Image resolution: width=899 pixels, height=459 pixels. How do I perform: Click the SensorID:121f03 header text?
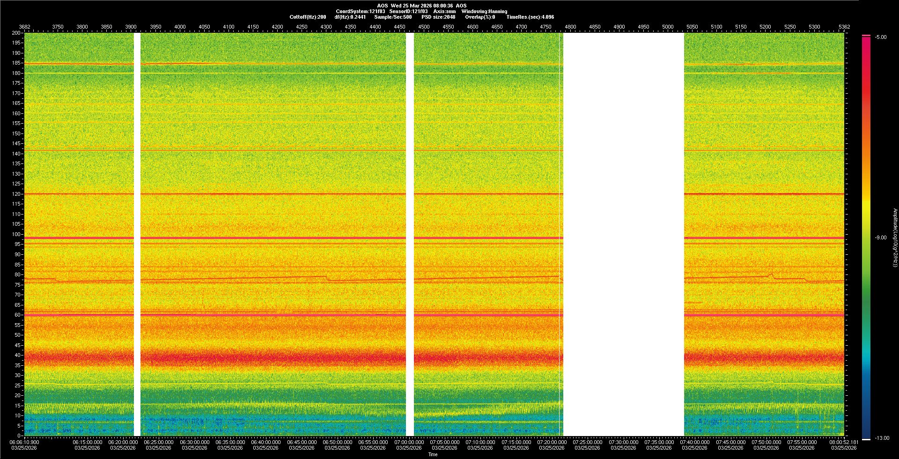pos(408,11)
